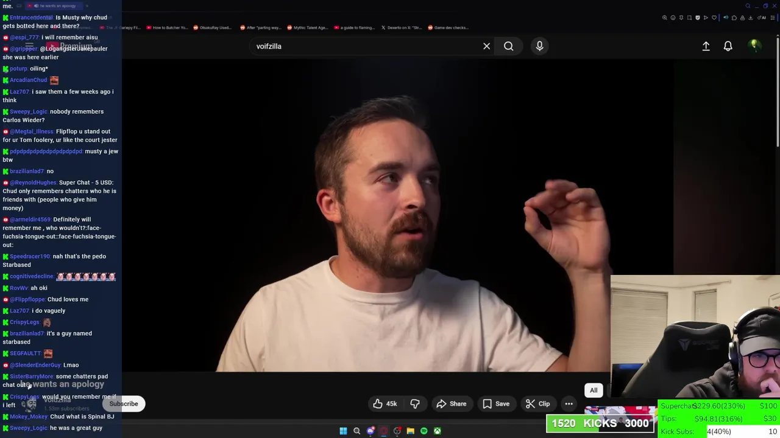The image size is (780, 438).
Task: Click chat username RovWv
Action: pos(18,288)
